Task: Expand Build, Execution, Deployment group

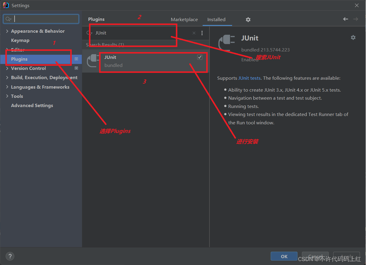Action: tap(7, 77)
